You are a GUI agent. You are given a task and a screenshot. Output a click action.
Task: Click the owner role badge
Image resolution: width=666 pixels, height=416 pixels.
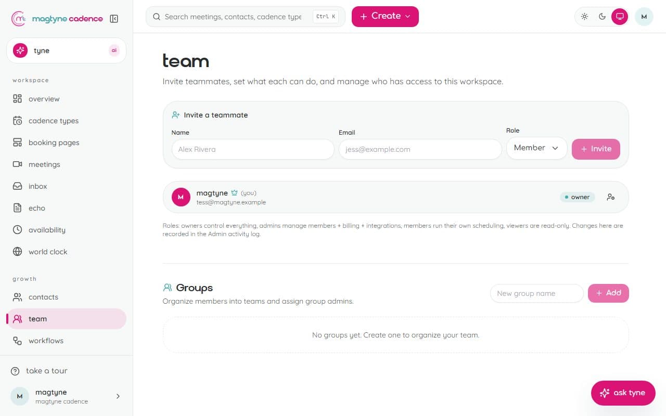click(578, 197)
